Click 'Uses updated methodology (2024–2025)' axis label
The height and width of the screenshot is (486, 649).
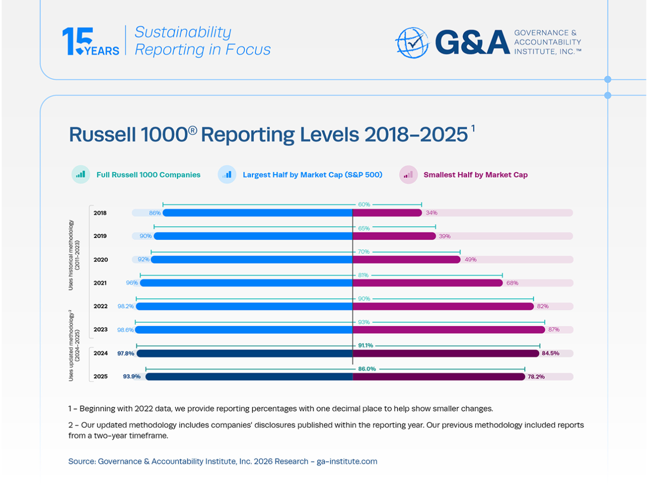click(x=74, y=346)
